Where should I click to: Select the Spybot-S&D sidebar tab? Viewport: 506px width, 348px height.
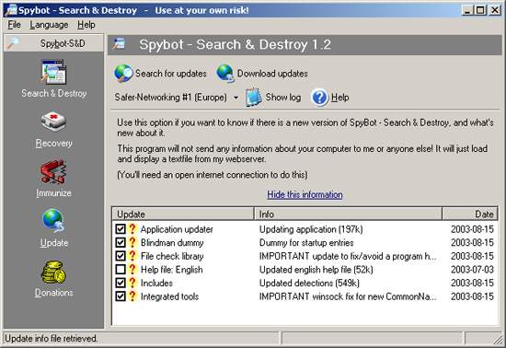(53, 43)
